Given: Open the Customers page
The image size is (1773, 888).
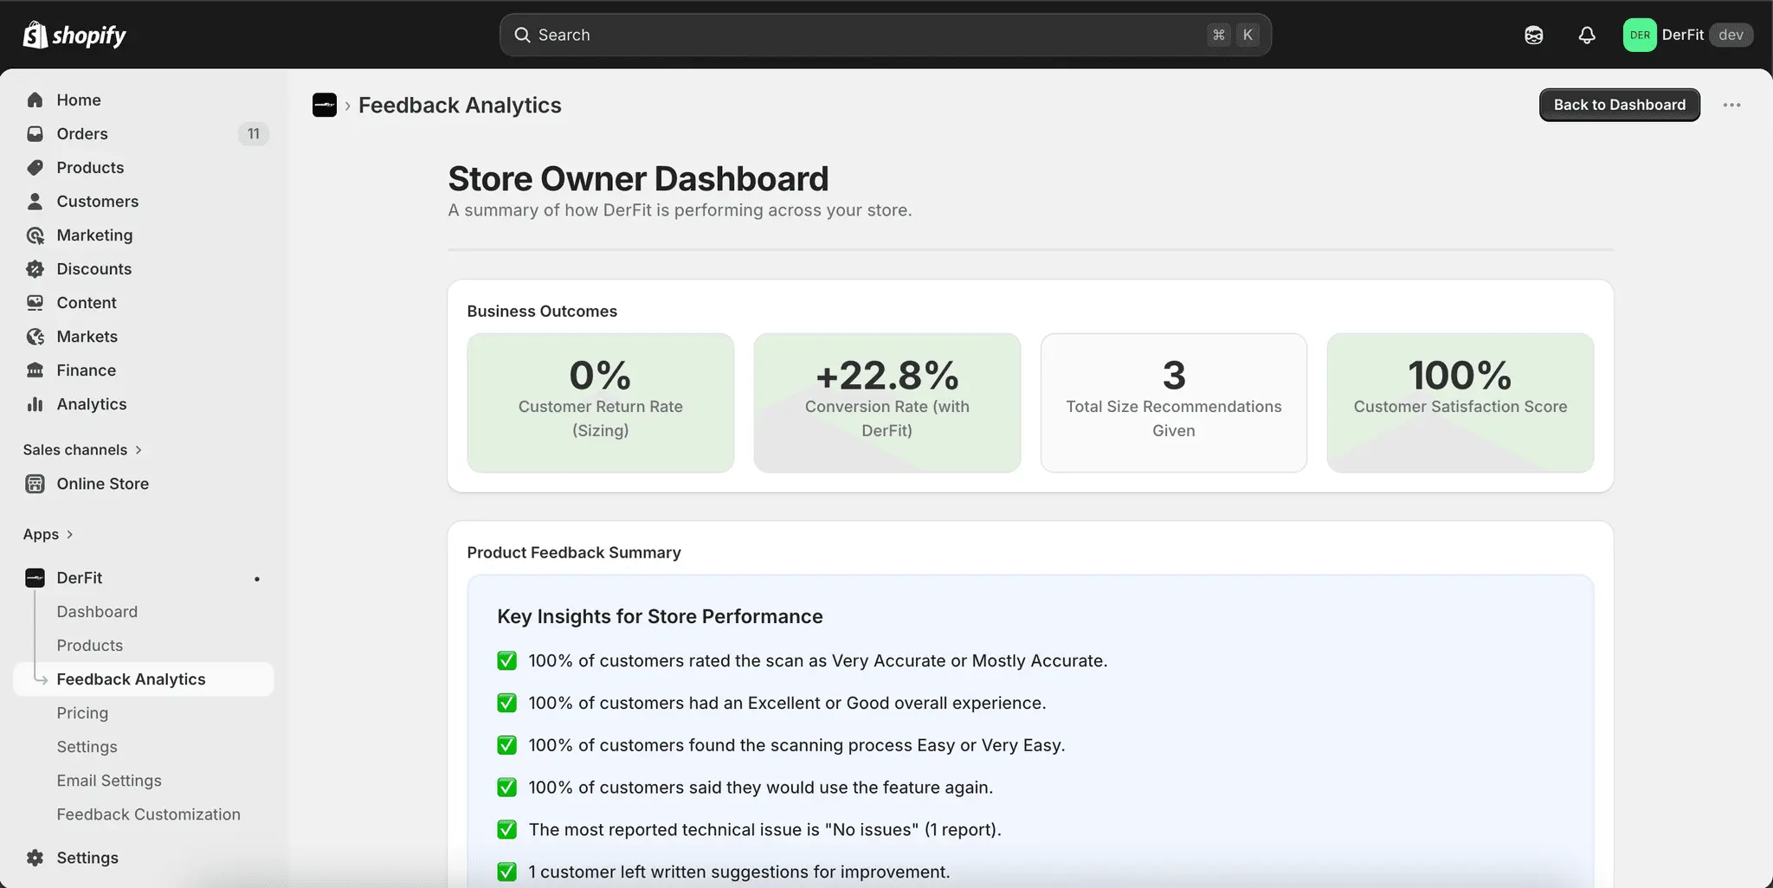Looking at the screenshot, I should [144, 201].
